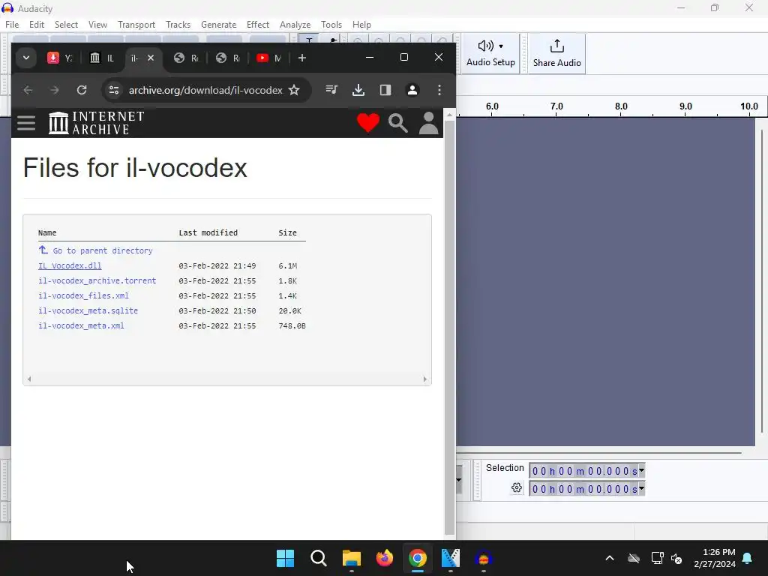The width and height of the screenshot is (768, 576).
Task: Open selection end time format dropdown
Action: (642, 488)
